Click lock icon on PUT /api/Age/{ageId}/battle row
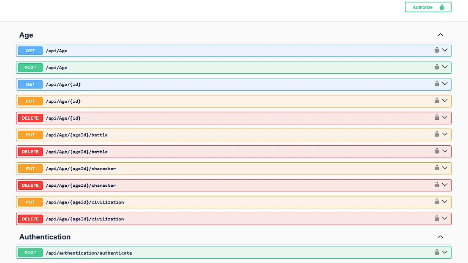The width and height of the screenshot is (468, 263). pos(437,134)
